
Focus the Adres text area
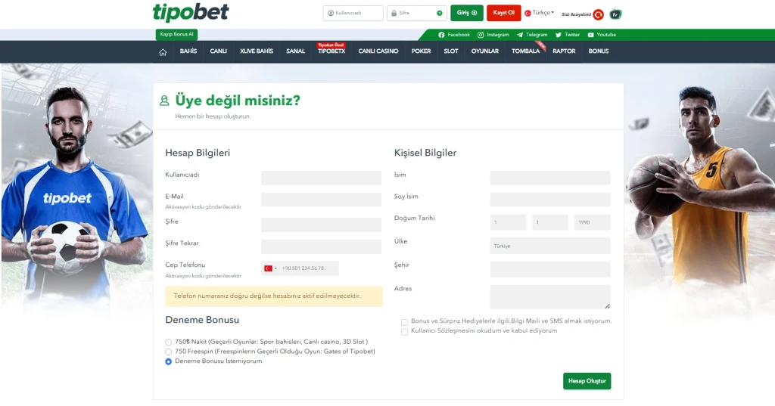tap(550, 297)
